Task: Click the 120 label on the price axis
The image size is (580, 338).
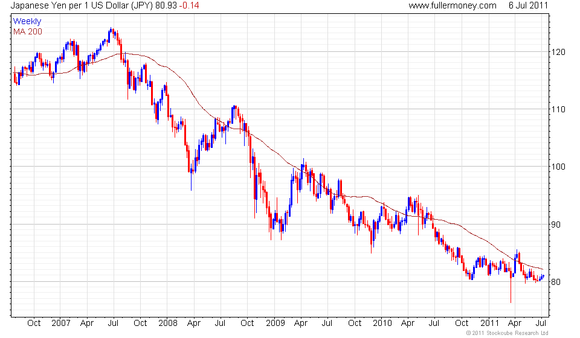Action: click(558, 52)
